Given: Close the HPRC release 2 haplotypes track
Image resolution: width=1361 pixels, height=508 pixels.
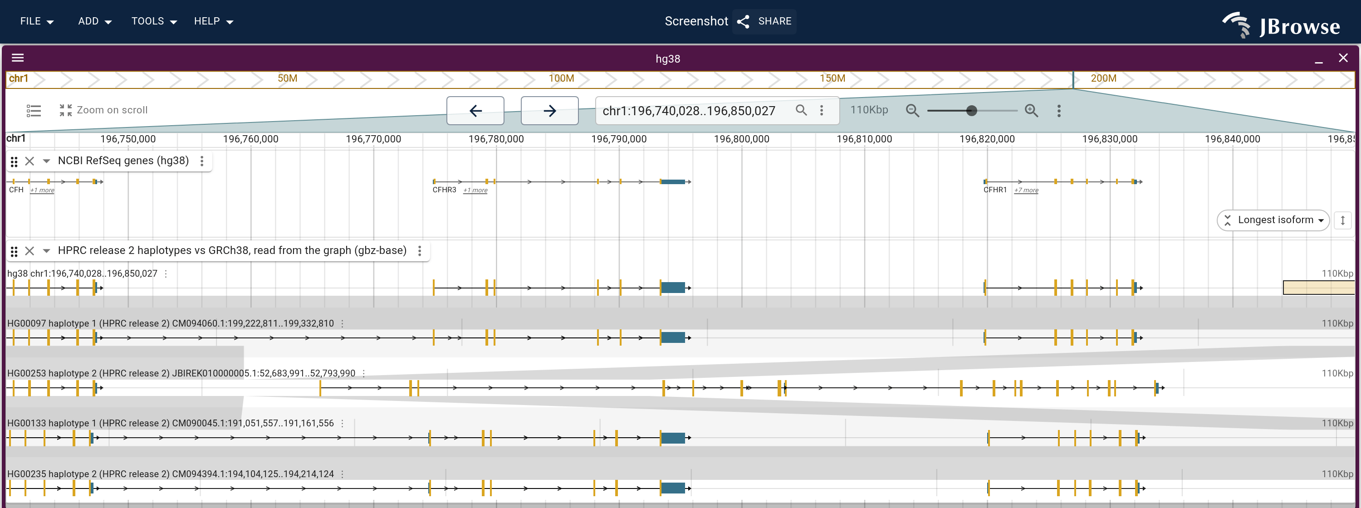Looking at the screenshot, I should point(29,251).
